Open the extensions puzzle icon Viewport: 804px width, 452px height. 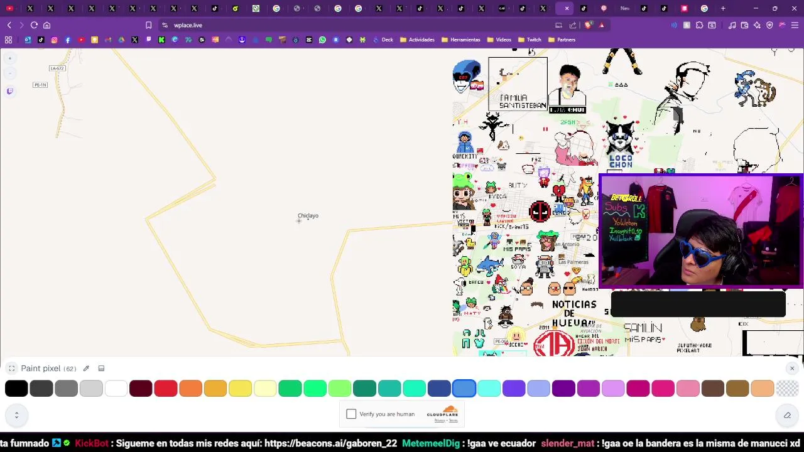[x=699, y=25]
